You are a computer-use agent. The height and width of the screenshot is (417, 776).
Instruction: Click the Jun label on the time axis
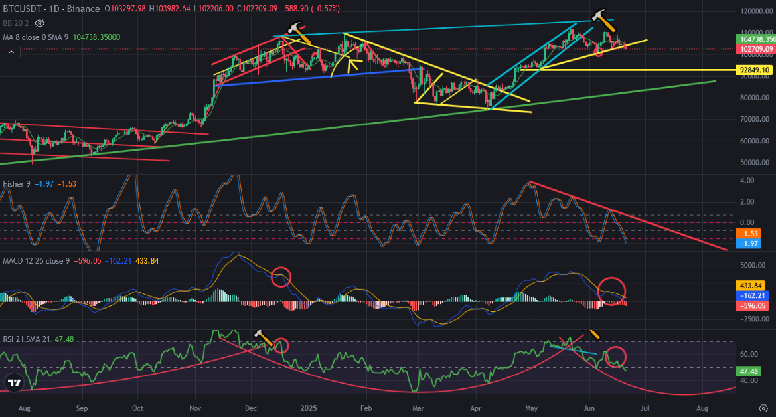(x=589, y=408)
